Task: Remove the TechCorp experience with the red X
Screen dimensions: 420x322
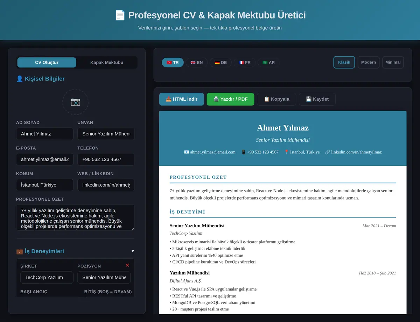Action: pos(127,265)
